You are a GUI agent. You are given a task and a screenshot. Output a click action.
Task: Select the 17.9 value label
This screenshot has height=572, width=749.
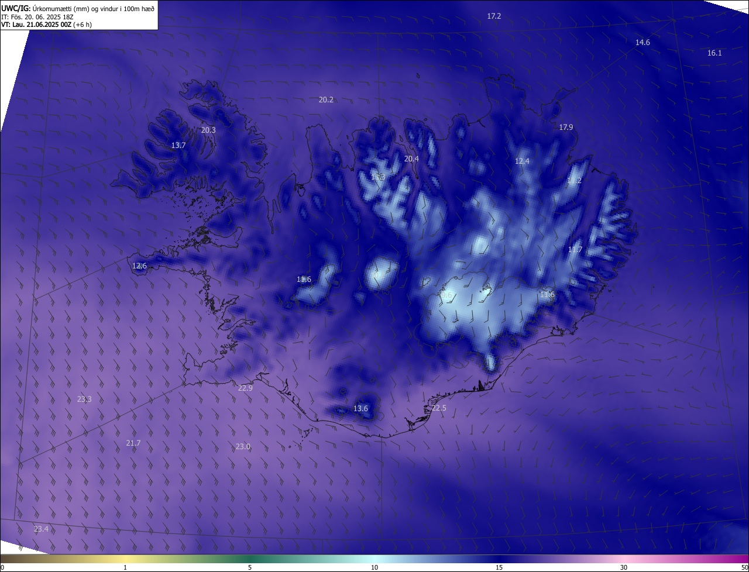click(566, 127)
